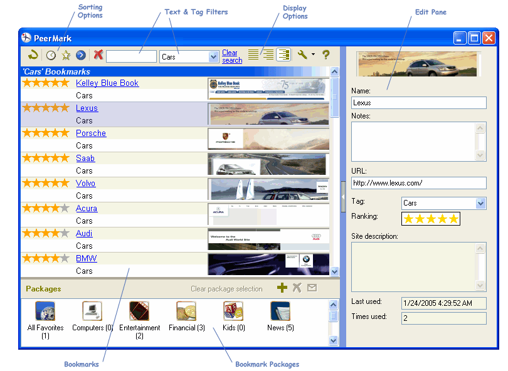
Task: Email package with envelope icon
Action: tap(312, 288)
